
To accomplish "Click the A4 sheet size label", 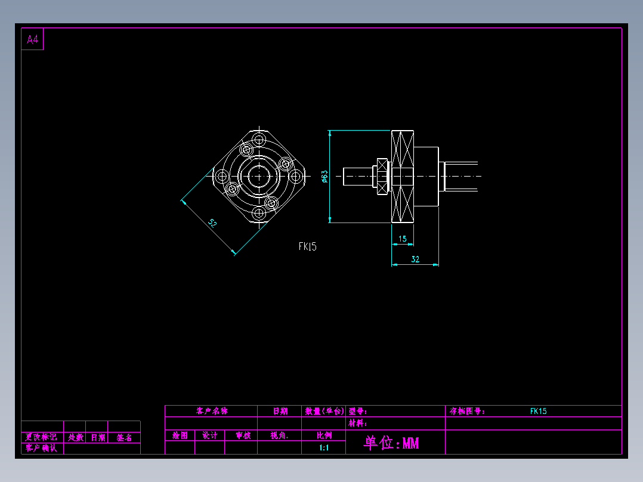I will tap(32, 39).
